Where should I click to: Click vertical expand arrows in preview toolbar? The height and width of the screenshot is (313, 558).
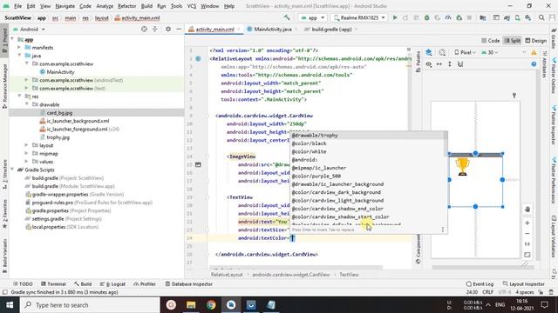pyautogui.click(x=450, y=64)
